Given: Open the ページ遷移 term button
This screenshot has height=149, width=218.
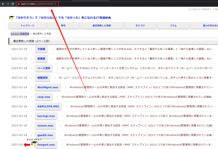Looking at the screenshot, I should (44, 68).
